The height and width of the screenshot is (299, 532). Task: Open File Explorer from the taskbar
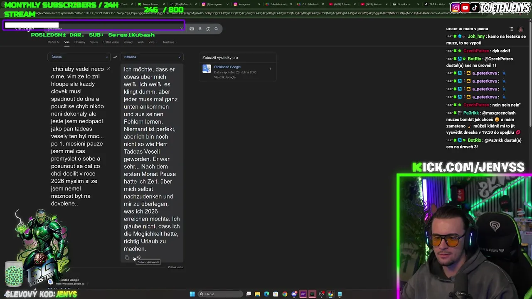[x=257, y=294]
